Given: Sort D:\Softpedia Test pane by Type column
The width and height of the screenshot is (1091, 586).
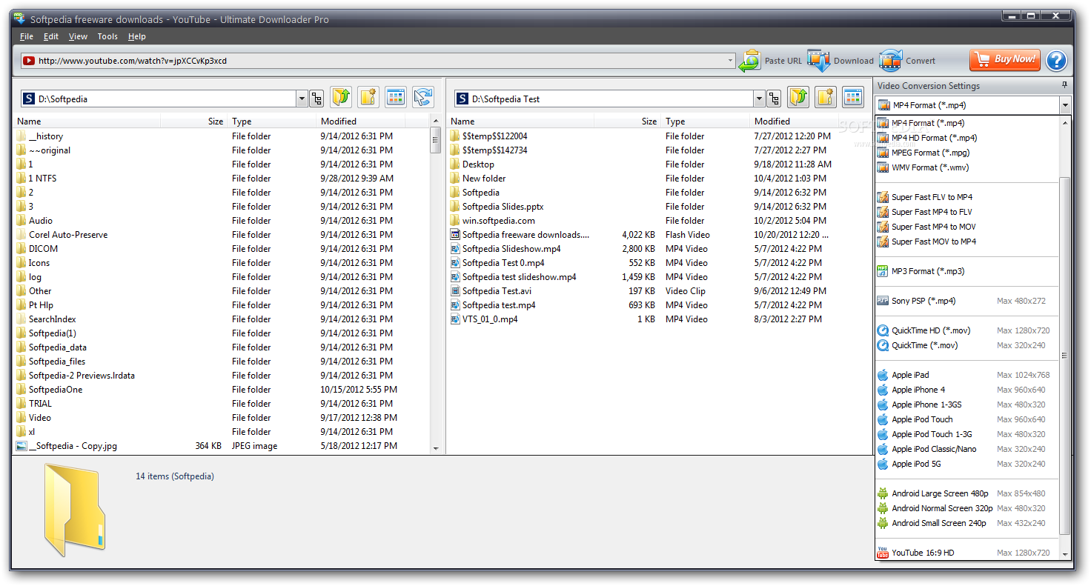Looking at the screenshot, I should click(x=706, y=121).
